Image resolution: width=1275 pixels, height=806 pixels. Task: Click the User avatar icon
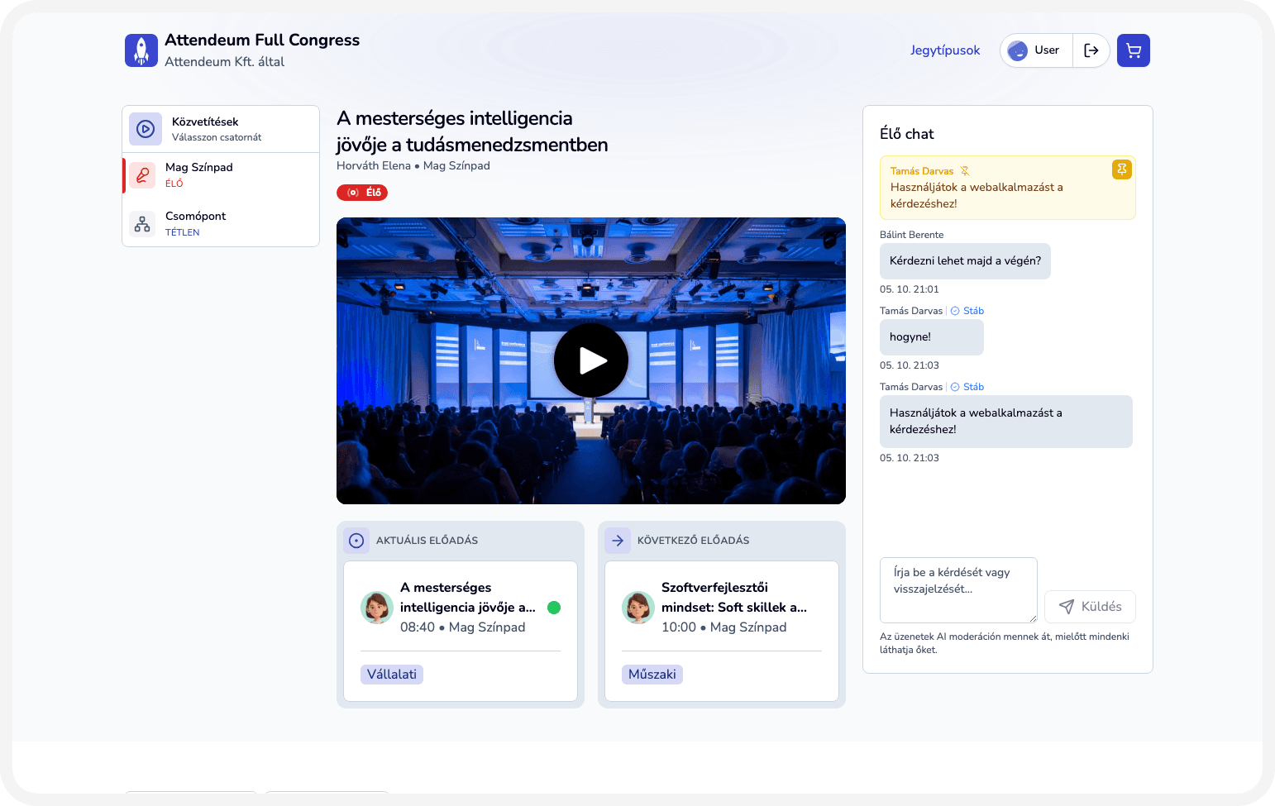pyautogui.click(x=1018, y=50)
